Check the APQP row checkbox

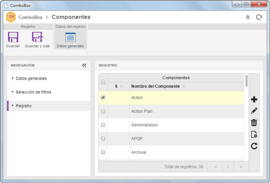pyautogui.click(x=103, y=138)
